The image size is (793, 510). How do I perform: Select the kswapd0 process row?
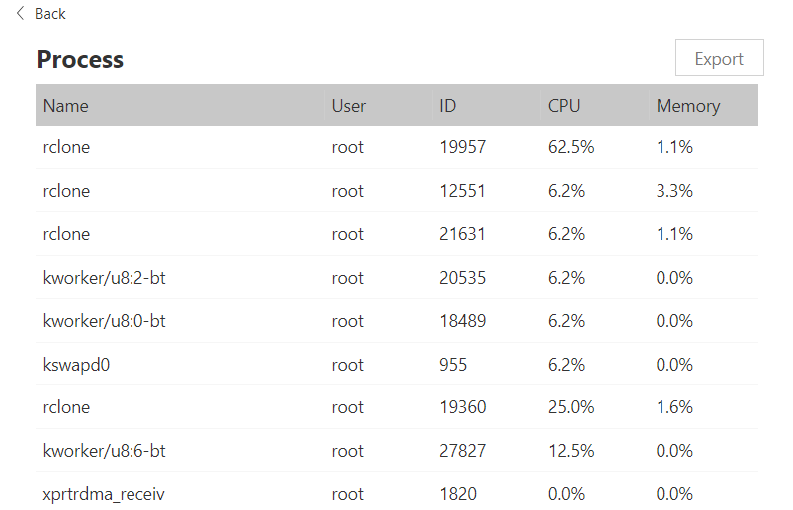(76, 365)
